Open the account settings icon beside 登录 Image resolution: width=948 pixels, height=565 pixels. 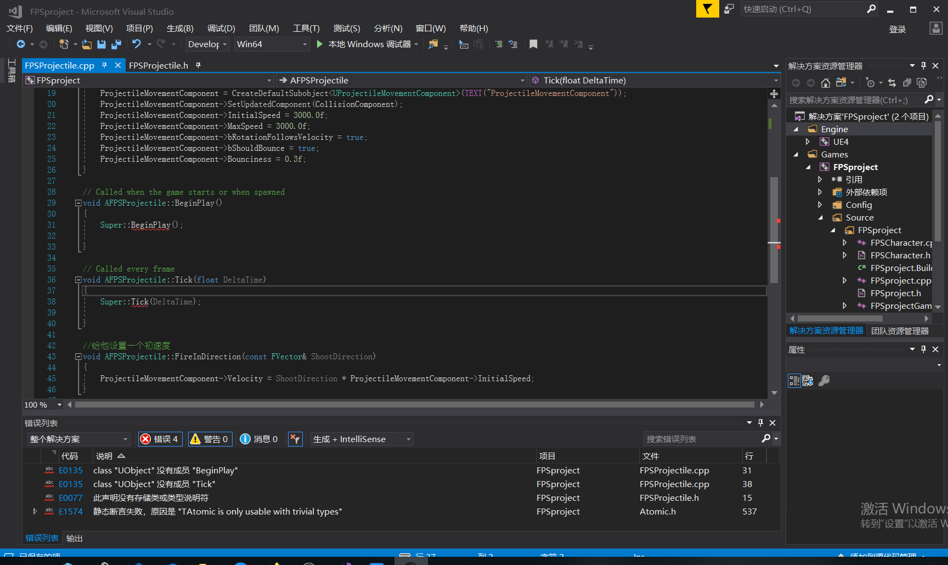pos(936,29)
